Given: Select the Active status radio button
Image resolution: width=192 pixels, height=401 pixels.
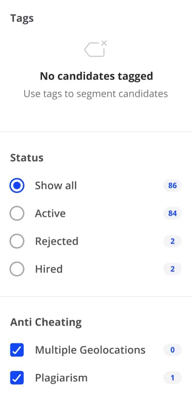Looking at the screenshot, I should (17, 213).
